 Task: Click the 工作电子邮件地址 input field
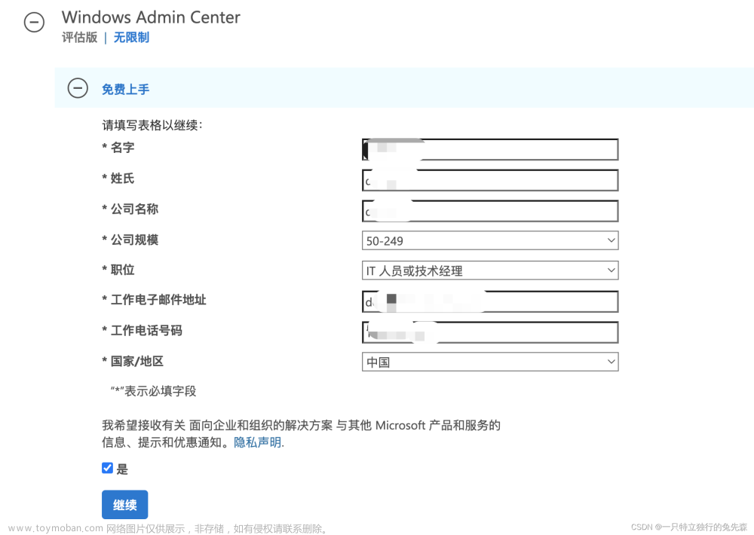coord(490,301)
